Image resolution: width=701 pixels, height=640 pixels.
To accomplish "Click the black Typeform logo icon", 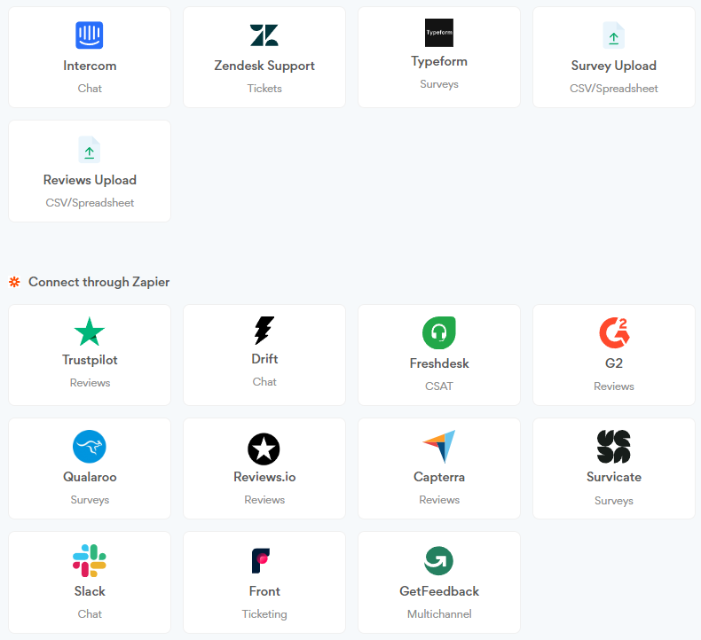I will click(x=439, y=33).
